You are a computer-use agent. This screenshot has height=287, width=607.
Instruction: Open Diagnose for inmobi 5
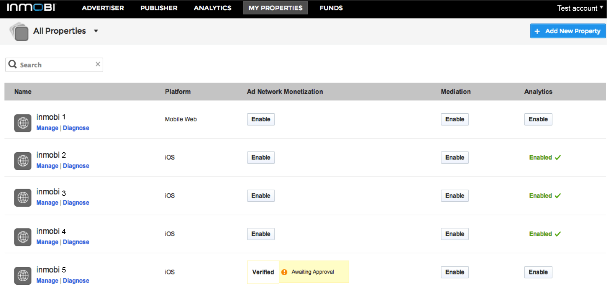[76, 280]
